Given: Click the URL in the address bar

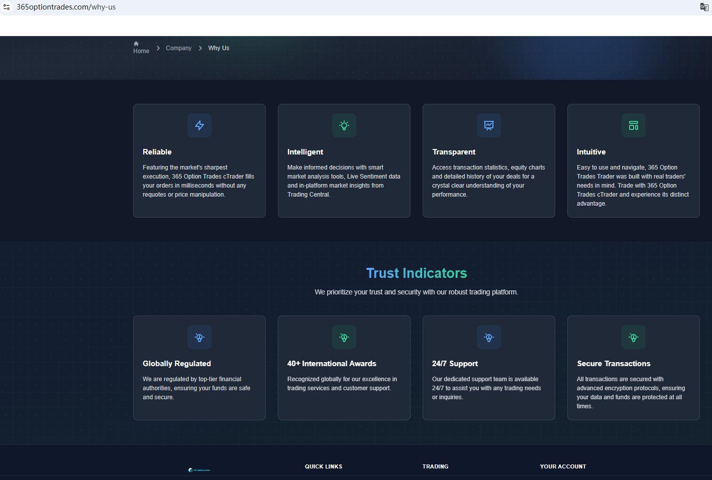Looking at the screenshot, I should pyautogui.click(x=66, y=7).
